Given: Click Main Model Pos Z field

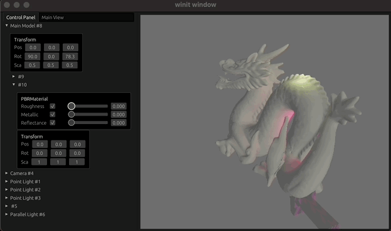Looking at the screenshot, I should pos(71,48).
